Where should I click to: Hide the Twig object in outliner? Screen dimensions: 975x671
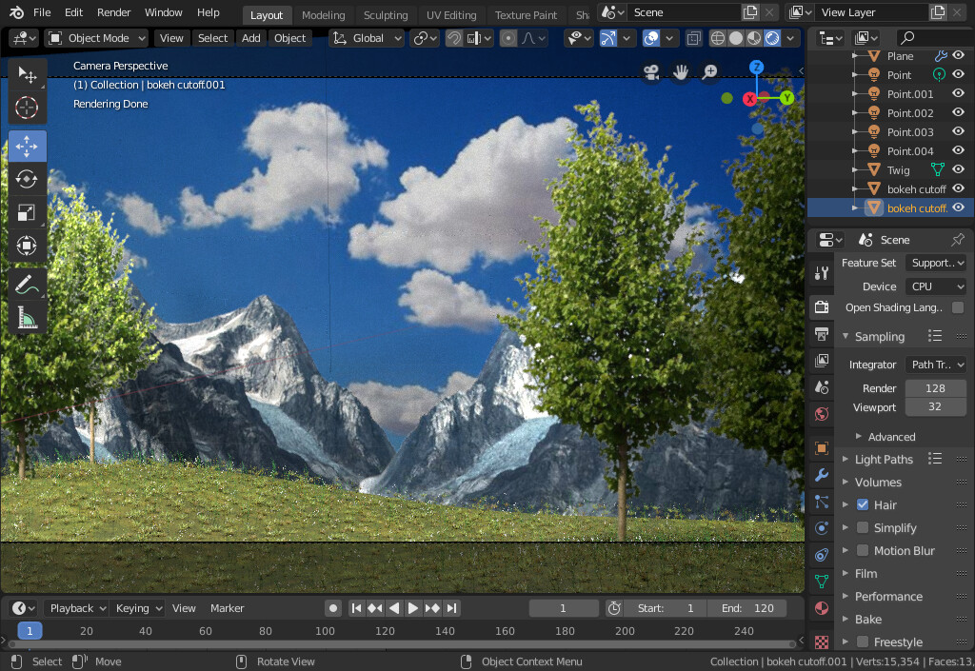click(959, 170)
